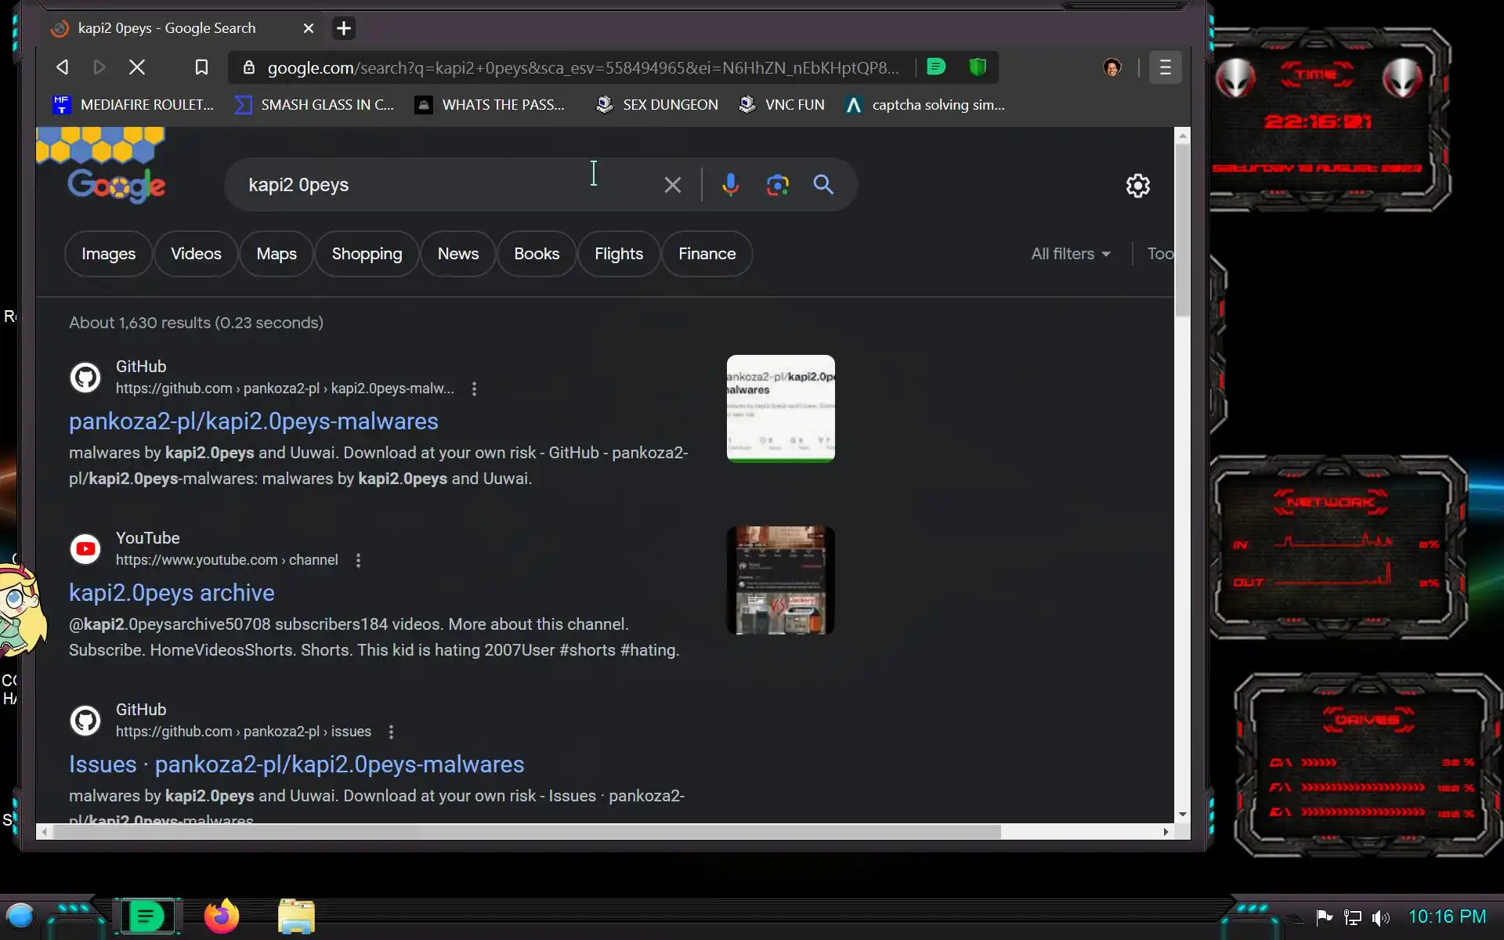Clear the search box with X
Screen dimensions: 1504x940
672,186
